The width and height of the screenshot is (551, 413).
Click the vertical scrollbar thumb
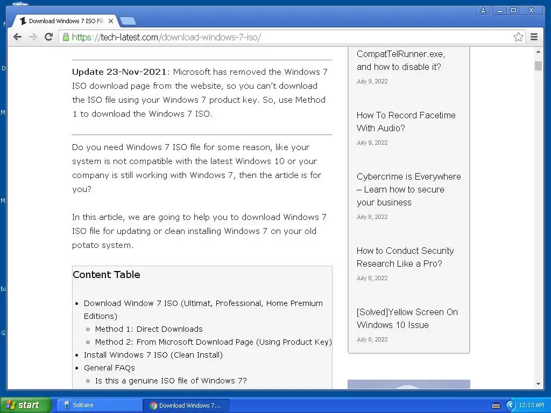pyautogui.click(x=538, y=66)
